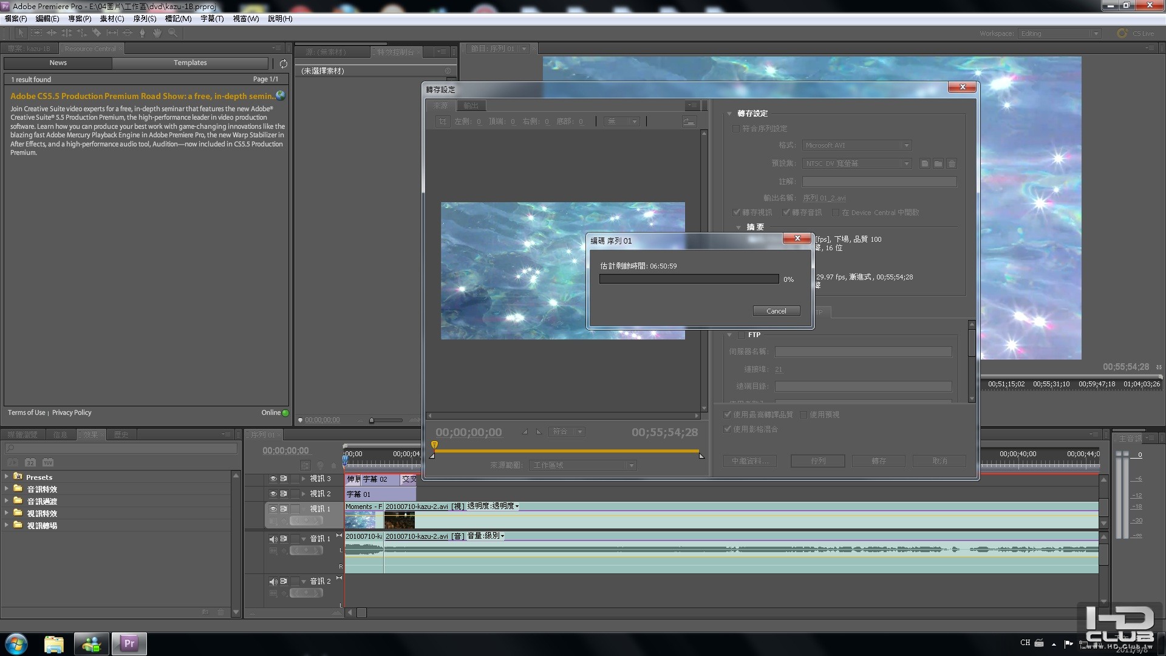Enable the FTP checkbox
Viewport: 1166px width, 656px height.
pyautogui.click(x=742, y=335)
